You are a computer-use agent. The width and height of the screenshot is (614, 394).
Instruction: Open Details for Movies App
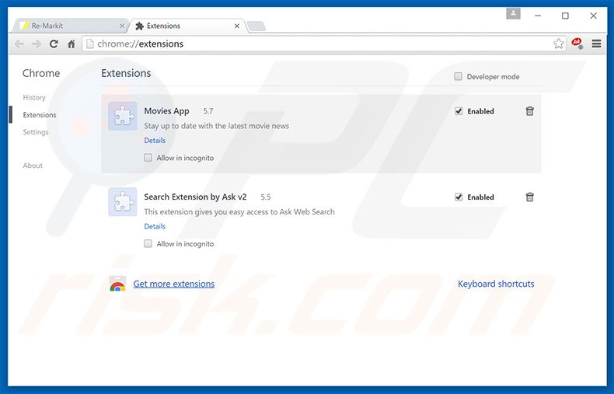point(155,140)
